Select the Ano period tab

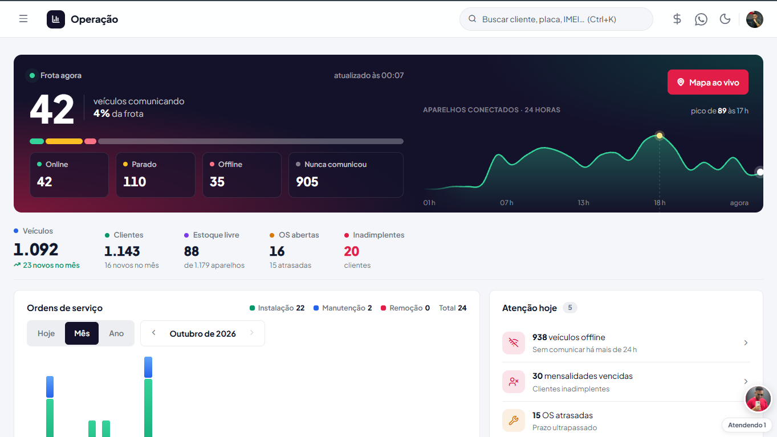(116, 333)
